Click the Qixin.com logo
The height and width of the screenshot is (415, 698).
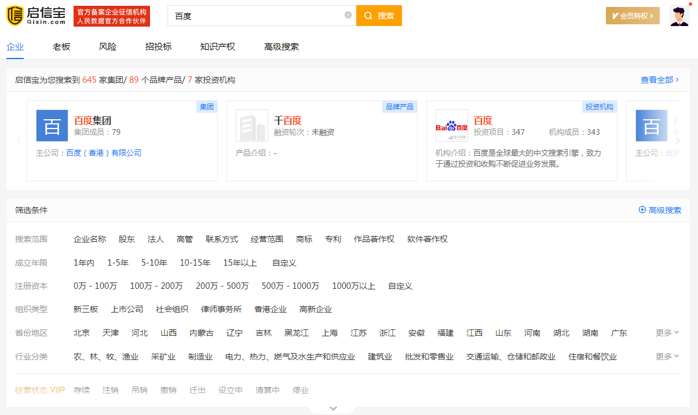(36, 16)
